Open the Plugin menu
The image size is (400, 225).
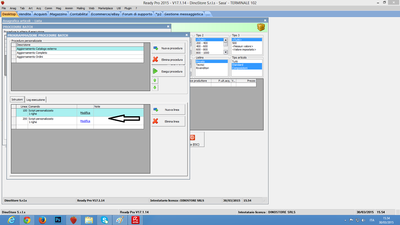128,8
